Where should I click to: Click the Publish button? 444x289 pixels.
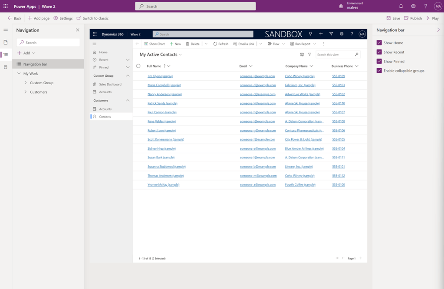[x=413, y=18]
